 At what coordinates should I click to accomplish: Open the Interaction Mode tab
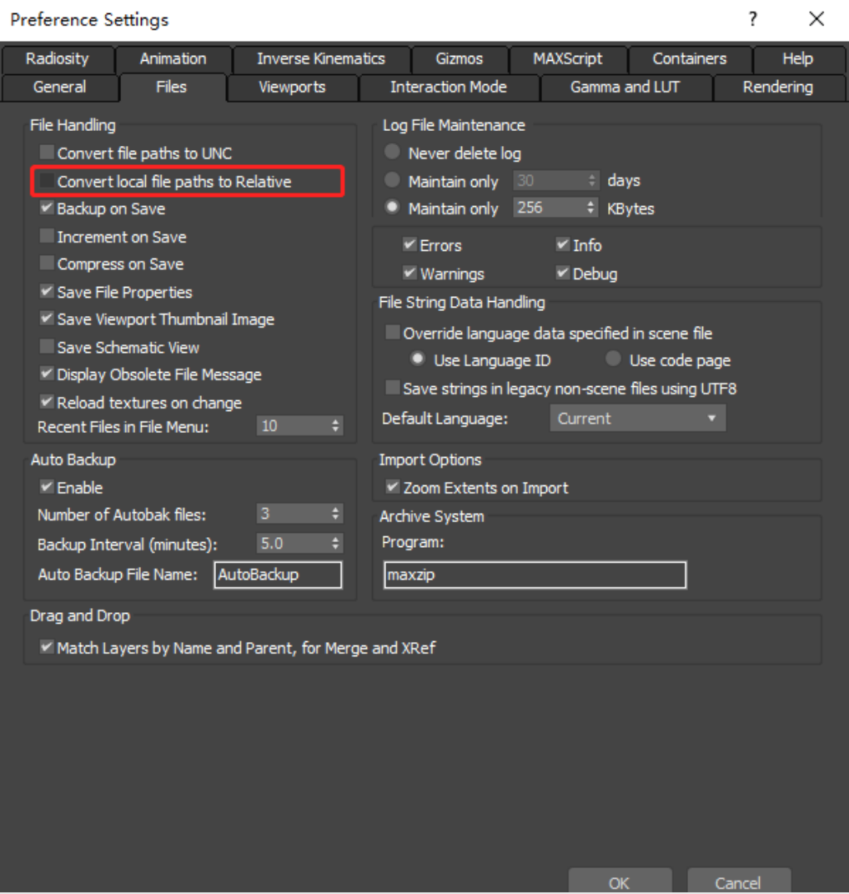[448, 88]
